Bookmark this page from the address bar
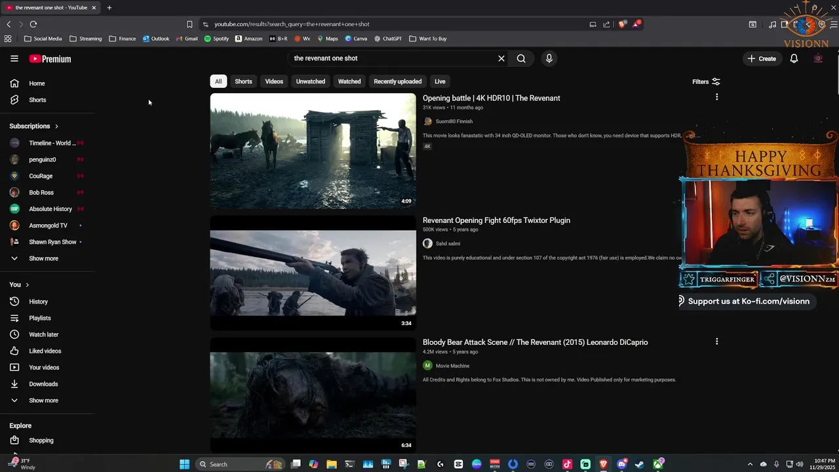 (x=189, y=24)
